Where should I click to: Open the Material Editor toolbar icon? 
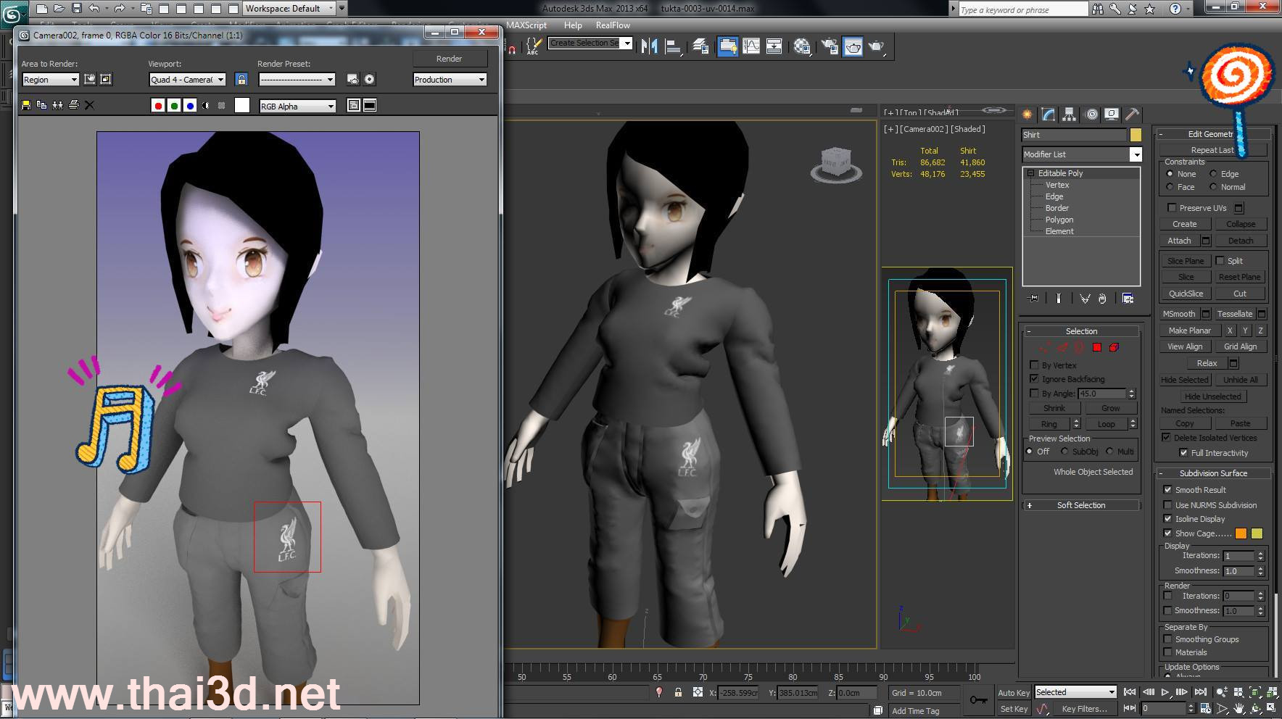pyautogui.click(x=802, y=46)
